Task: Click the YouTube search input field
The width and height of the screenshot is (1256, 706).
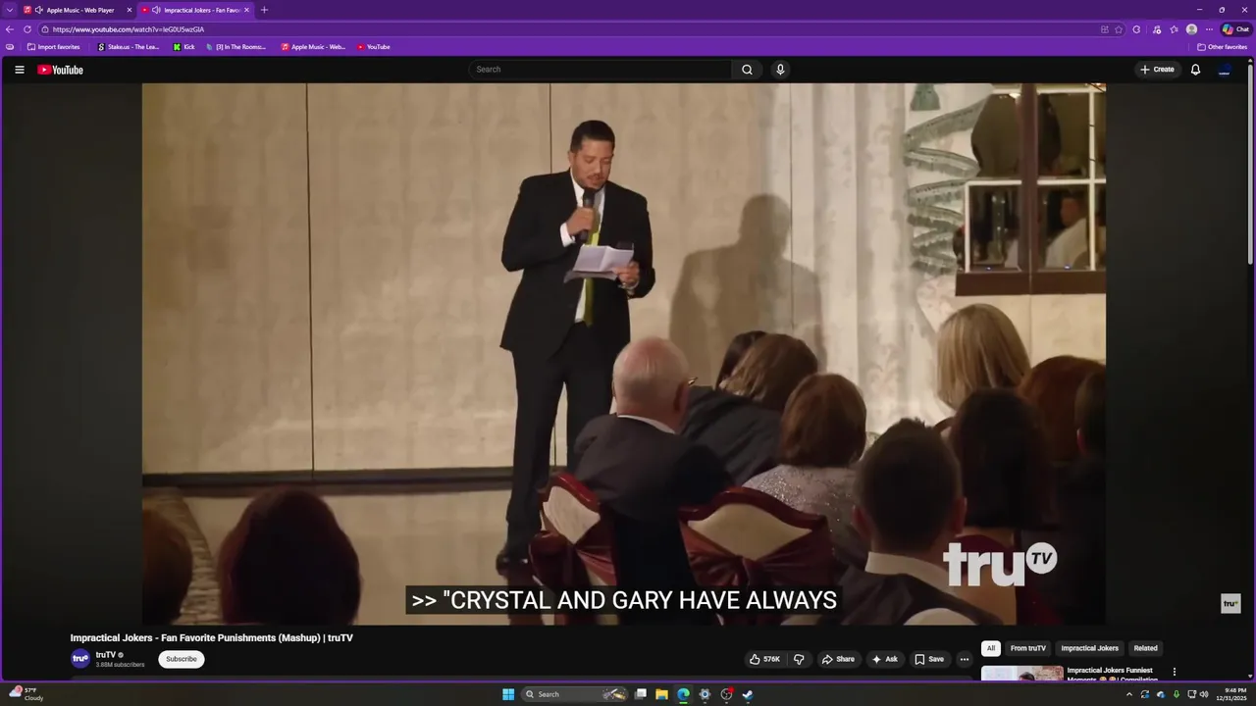Action: click(601, 70)
